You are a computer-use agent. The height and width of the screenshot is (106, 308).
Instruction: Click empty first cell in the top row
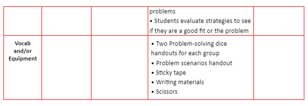23,21
